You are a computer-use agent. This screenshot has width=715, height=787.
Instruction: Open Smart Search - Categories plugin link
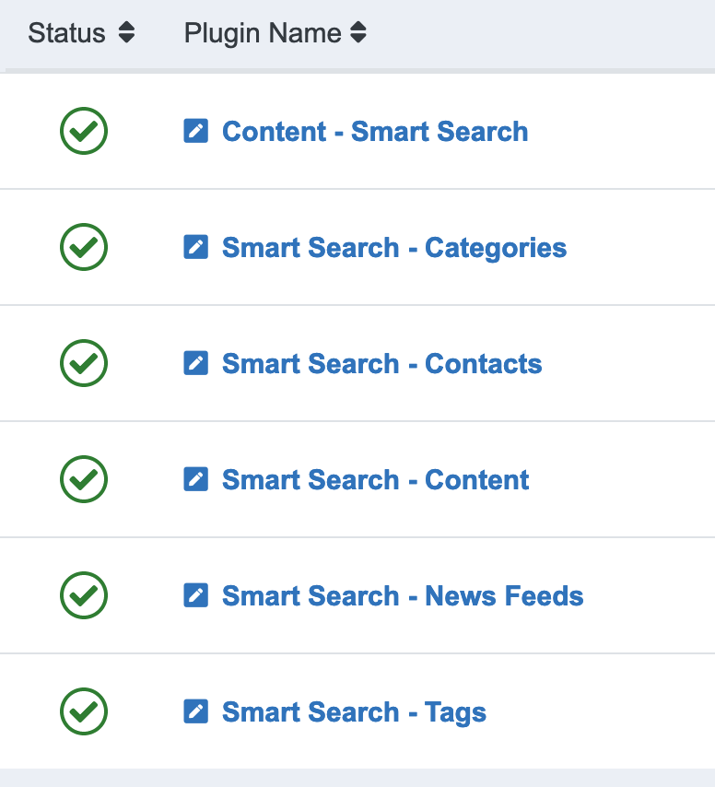pyautogui.click(x=394, y=247)
